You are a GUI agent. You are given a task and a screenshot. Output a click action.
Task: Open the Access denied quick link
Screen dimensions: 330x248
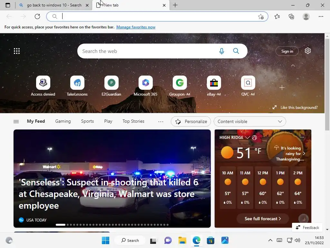coord(43,86)
